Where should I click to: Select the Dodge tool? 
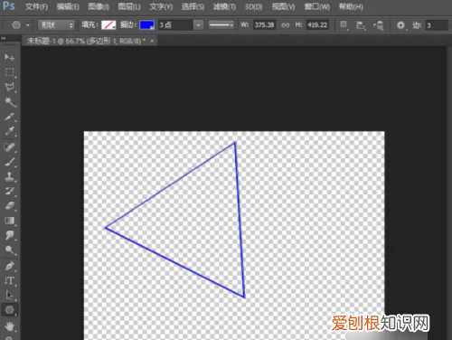pos(9,250)
